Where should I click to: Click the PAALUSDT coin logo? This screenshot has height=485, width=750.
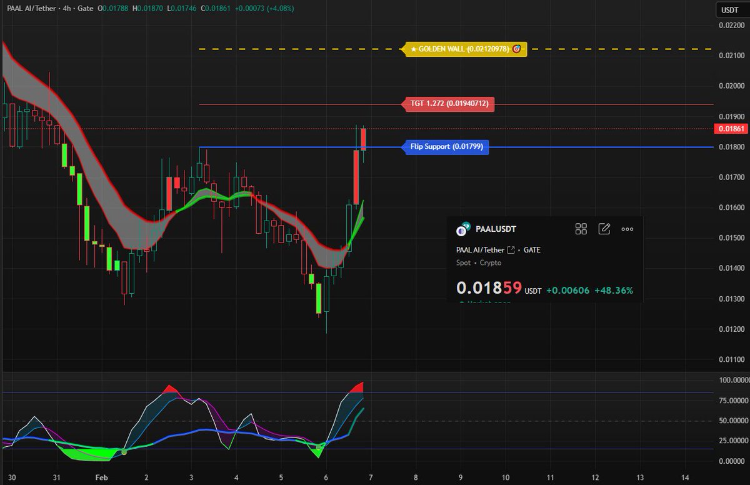(462, 229)
